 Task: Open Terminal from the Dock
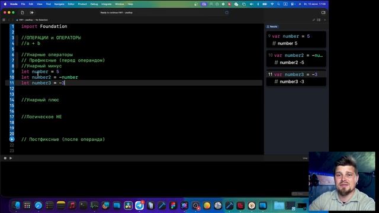83,205
